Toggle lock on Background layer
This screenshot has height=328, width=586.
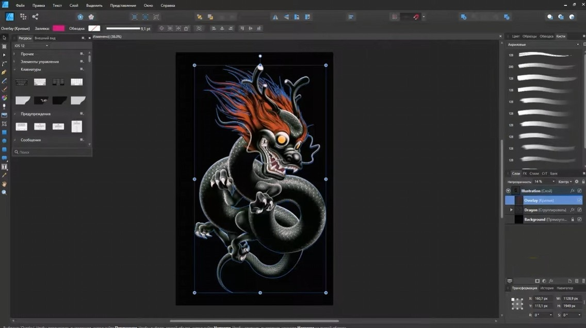[x=573, y=219]
